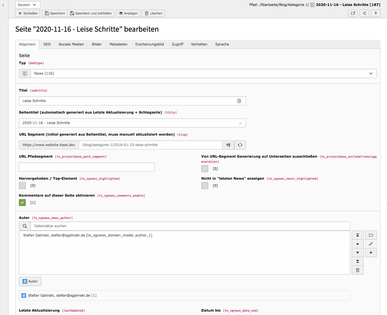Image resolution: width=387 pixels, height=315 pixels.
Task: Open the help question mark icon
Action: tap(375, 13)
